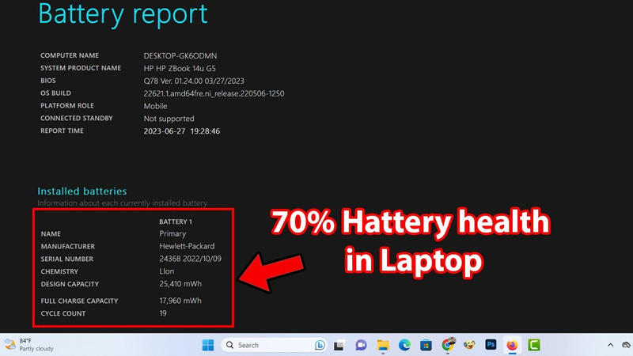Viewport: 633px width, 356px height.
Task: Click the FULL CHARGE CAPACITY label
Action: (80, 301)
